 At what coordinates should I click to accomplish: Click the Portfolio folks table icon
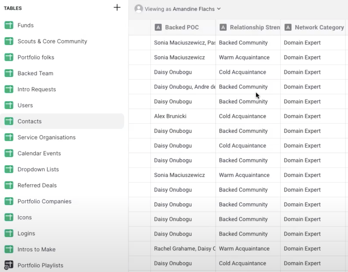point(9,57)
